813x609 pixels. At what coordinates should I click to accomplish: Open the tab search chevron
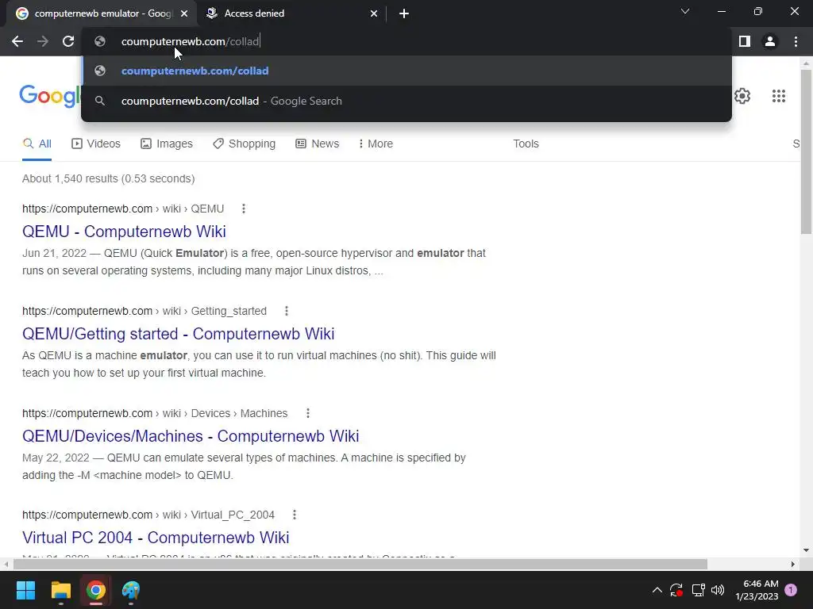pyautogui.click(x=685, y=11)
